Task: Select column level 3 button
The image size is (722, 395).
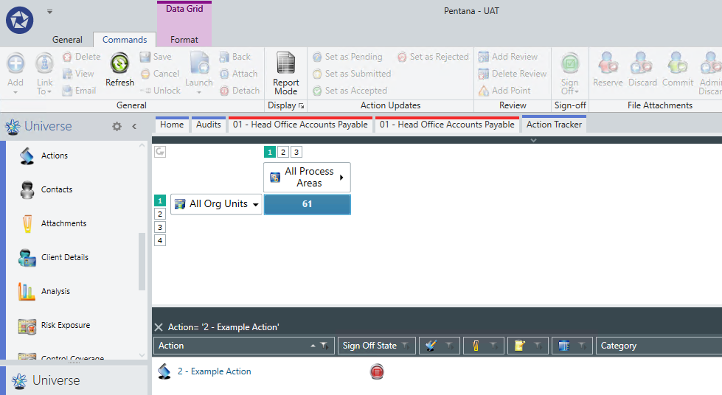Action: pyautogui.click(x=296, y=152)
